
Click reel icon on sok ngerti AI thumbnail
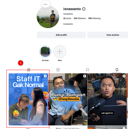click(x=124, y=76)
